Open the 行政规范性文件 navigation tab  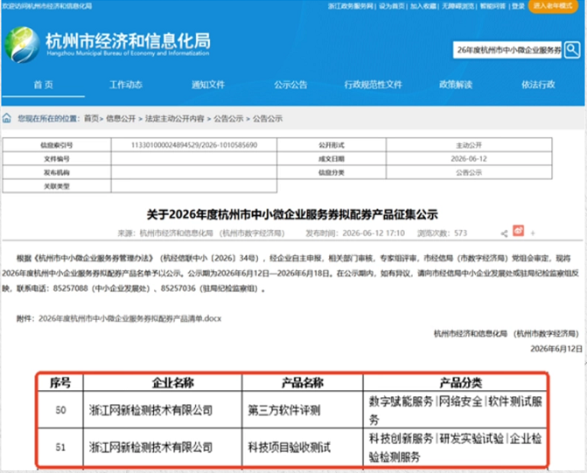click(374, 85)
